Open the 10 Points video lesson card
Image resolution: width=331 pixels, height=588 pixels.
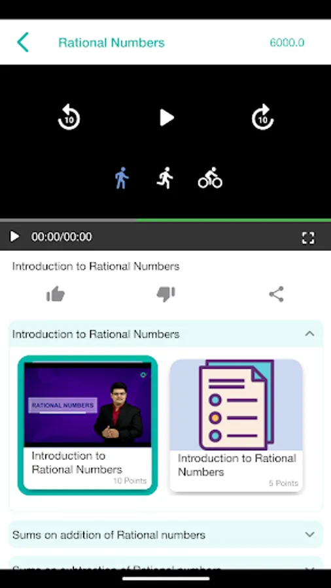click(88, 425)
